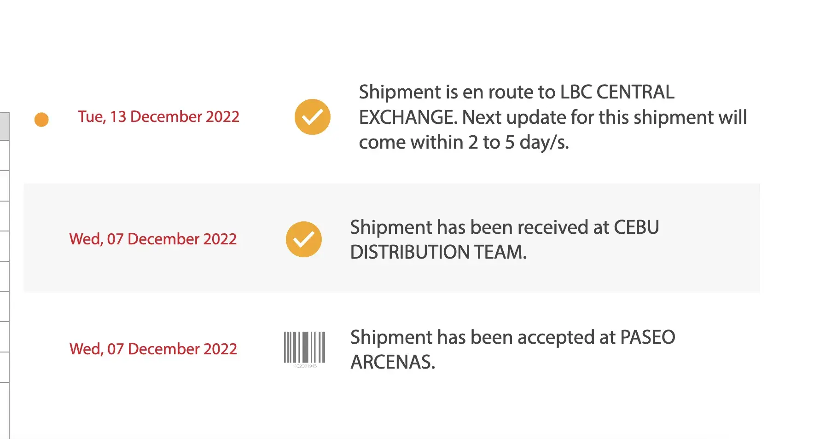Click the "DISTRIBUTION TEAM." line
This screenshot has height=439, width=814.
pos(438,253)
